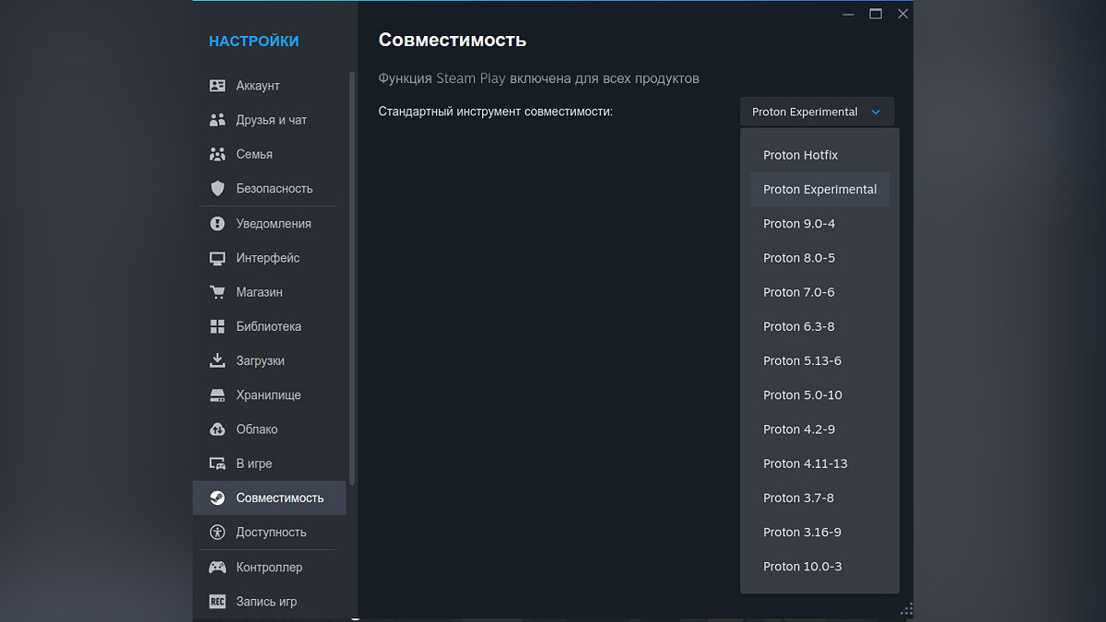
Task: Pick Proton 10.0-3 from the list
Action: pyautogui.click(x=802, y=567)
